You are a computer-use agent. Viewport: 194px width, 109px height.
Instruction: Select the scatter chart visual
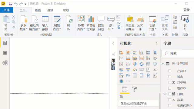128,64
